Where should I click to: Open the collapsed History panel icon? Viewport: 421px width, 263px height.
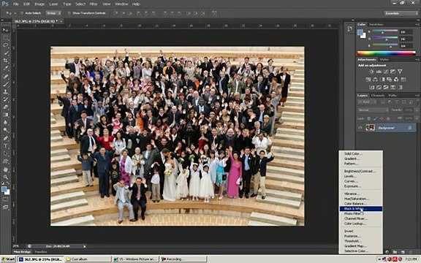point(349,29)
